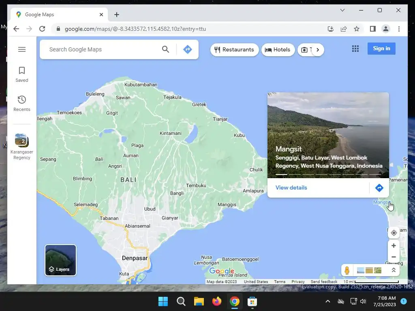Click the directions icon beside the search box
The image size is (415, 311).
(x=187, y=49)
